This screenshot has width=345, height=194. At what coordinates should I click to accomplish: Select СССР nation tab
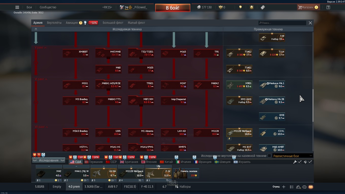[x=111, y=162]
